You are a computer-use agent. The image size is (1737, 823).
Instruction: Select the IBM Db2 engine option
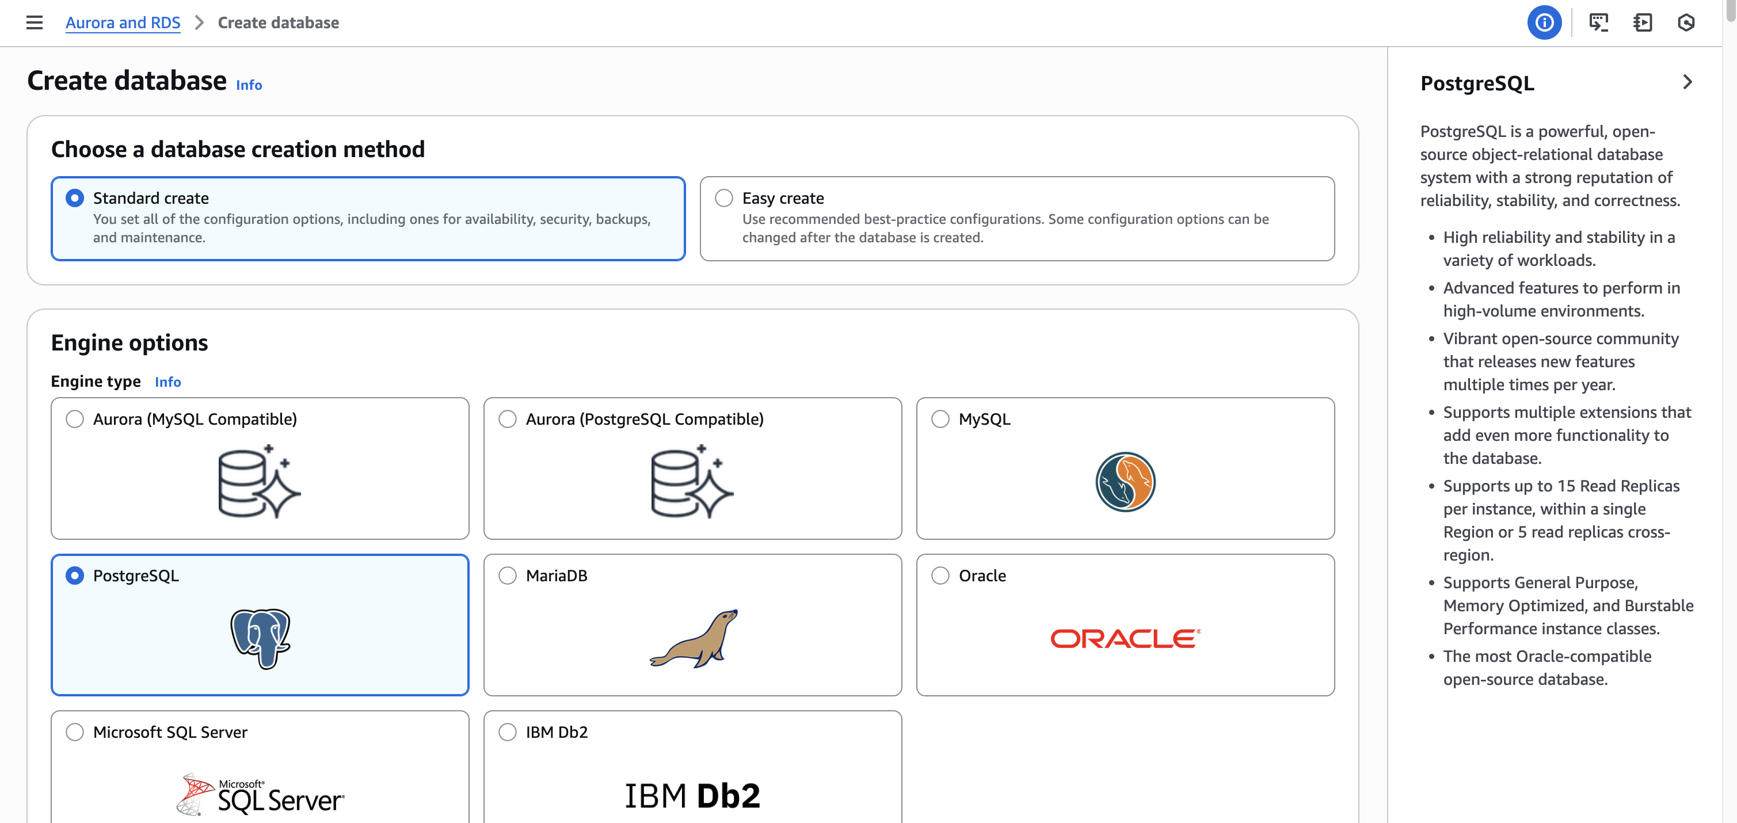507,731
